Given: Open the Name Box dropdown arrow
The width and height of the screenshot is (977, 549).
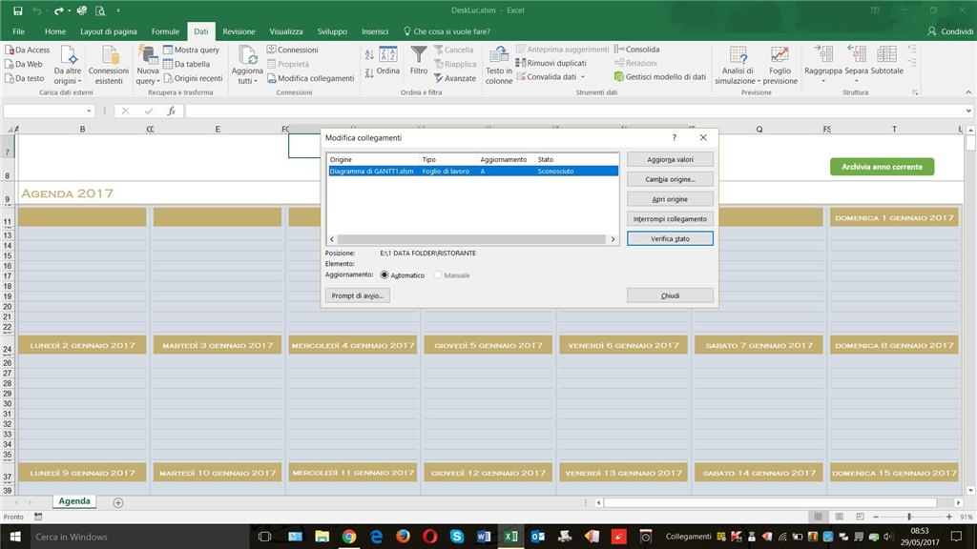Looking at the screenshot, I should 89,111.
